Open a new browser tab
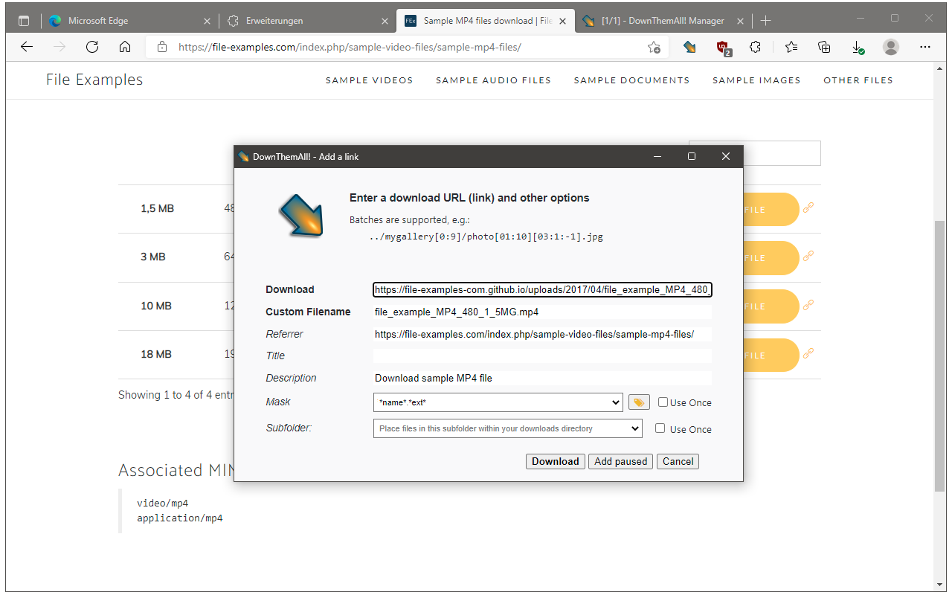Screen dimensions: 952x595 pyautogui.click(x=766, y=21)
